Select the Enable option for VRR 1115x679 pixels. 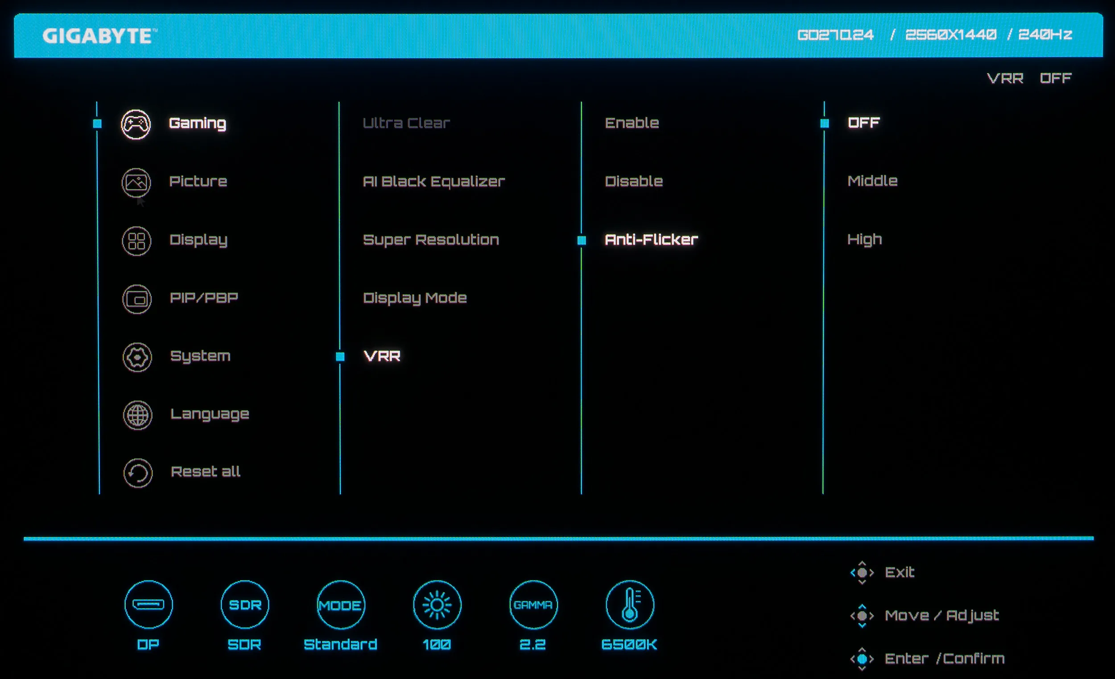click(632, 123)
